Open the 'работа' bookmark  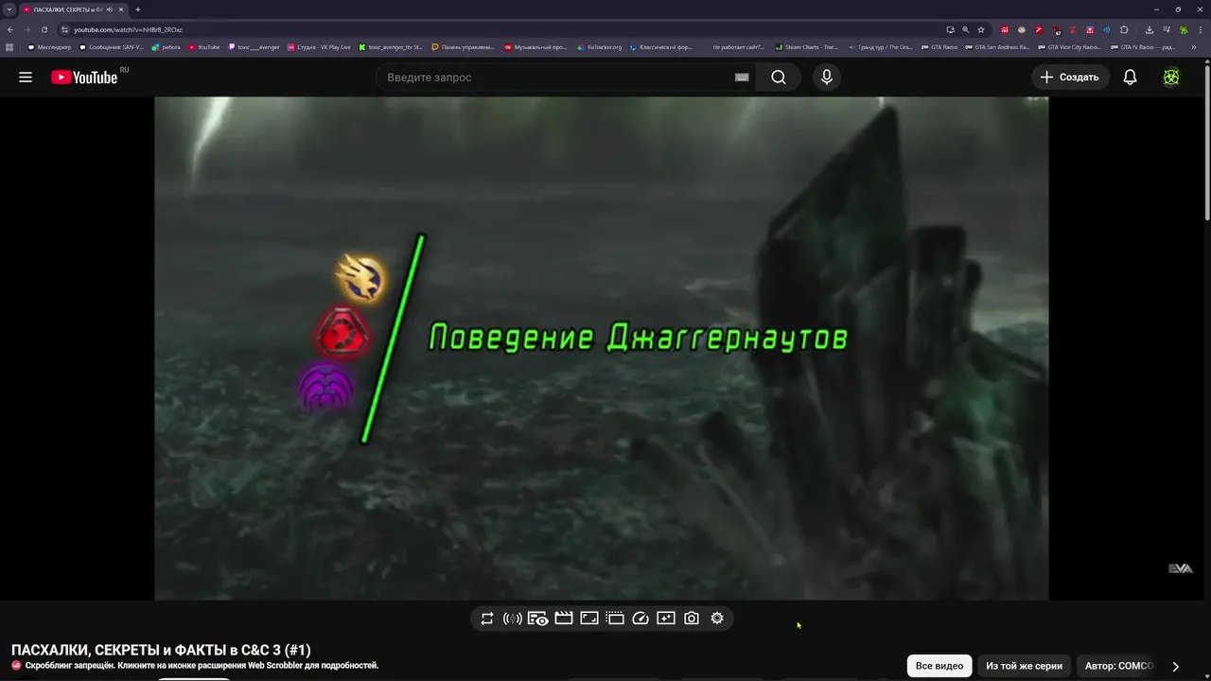(x=167, y=46)
